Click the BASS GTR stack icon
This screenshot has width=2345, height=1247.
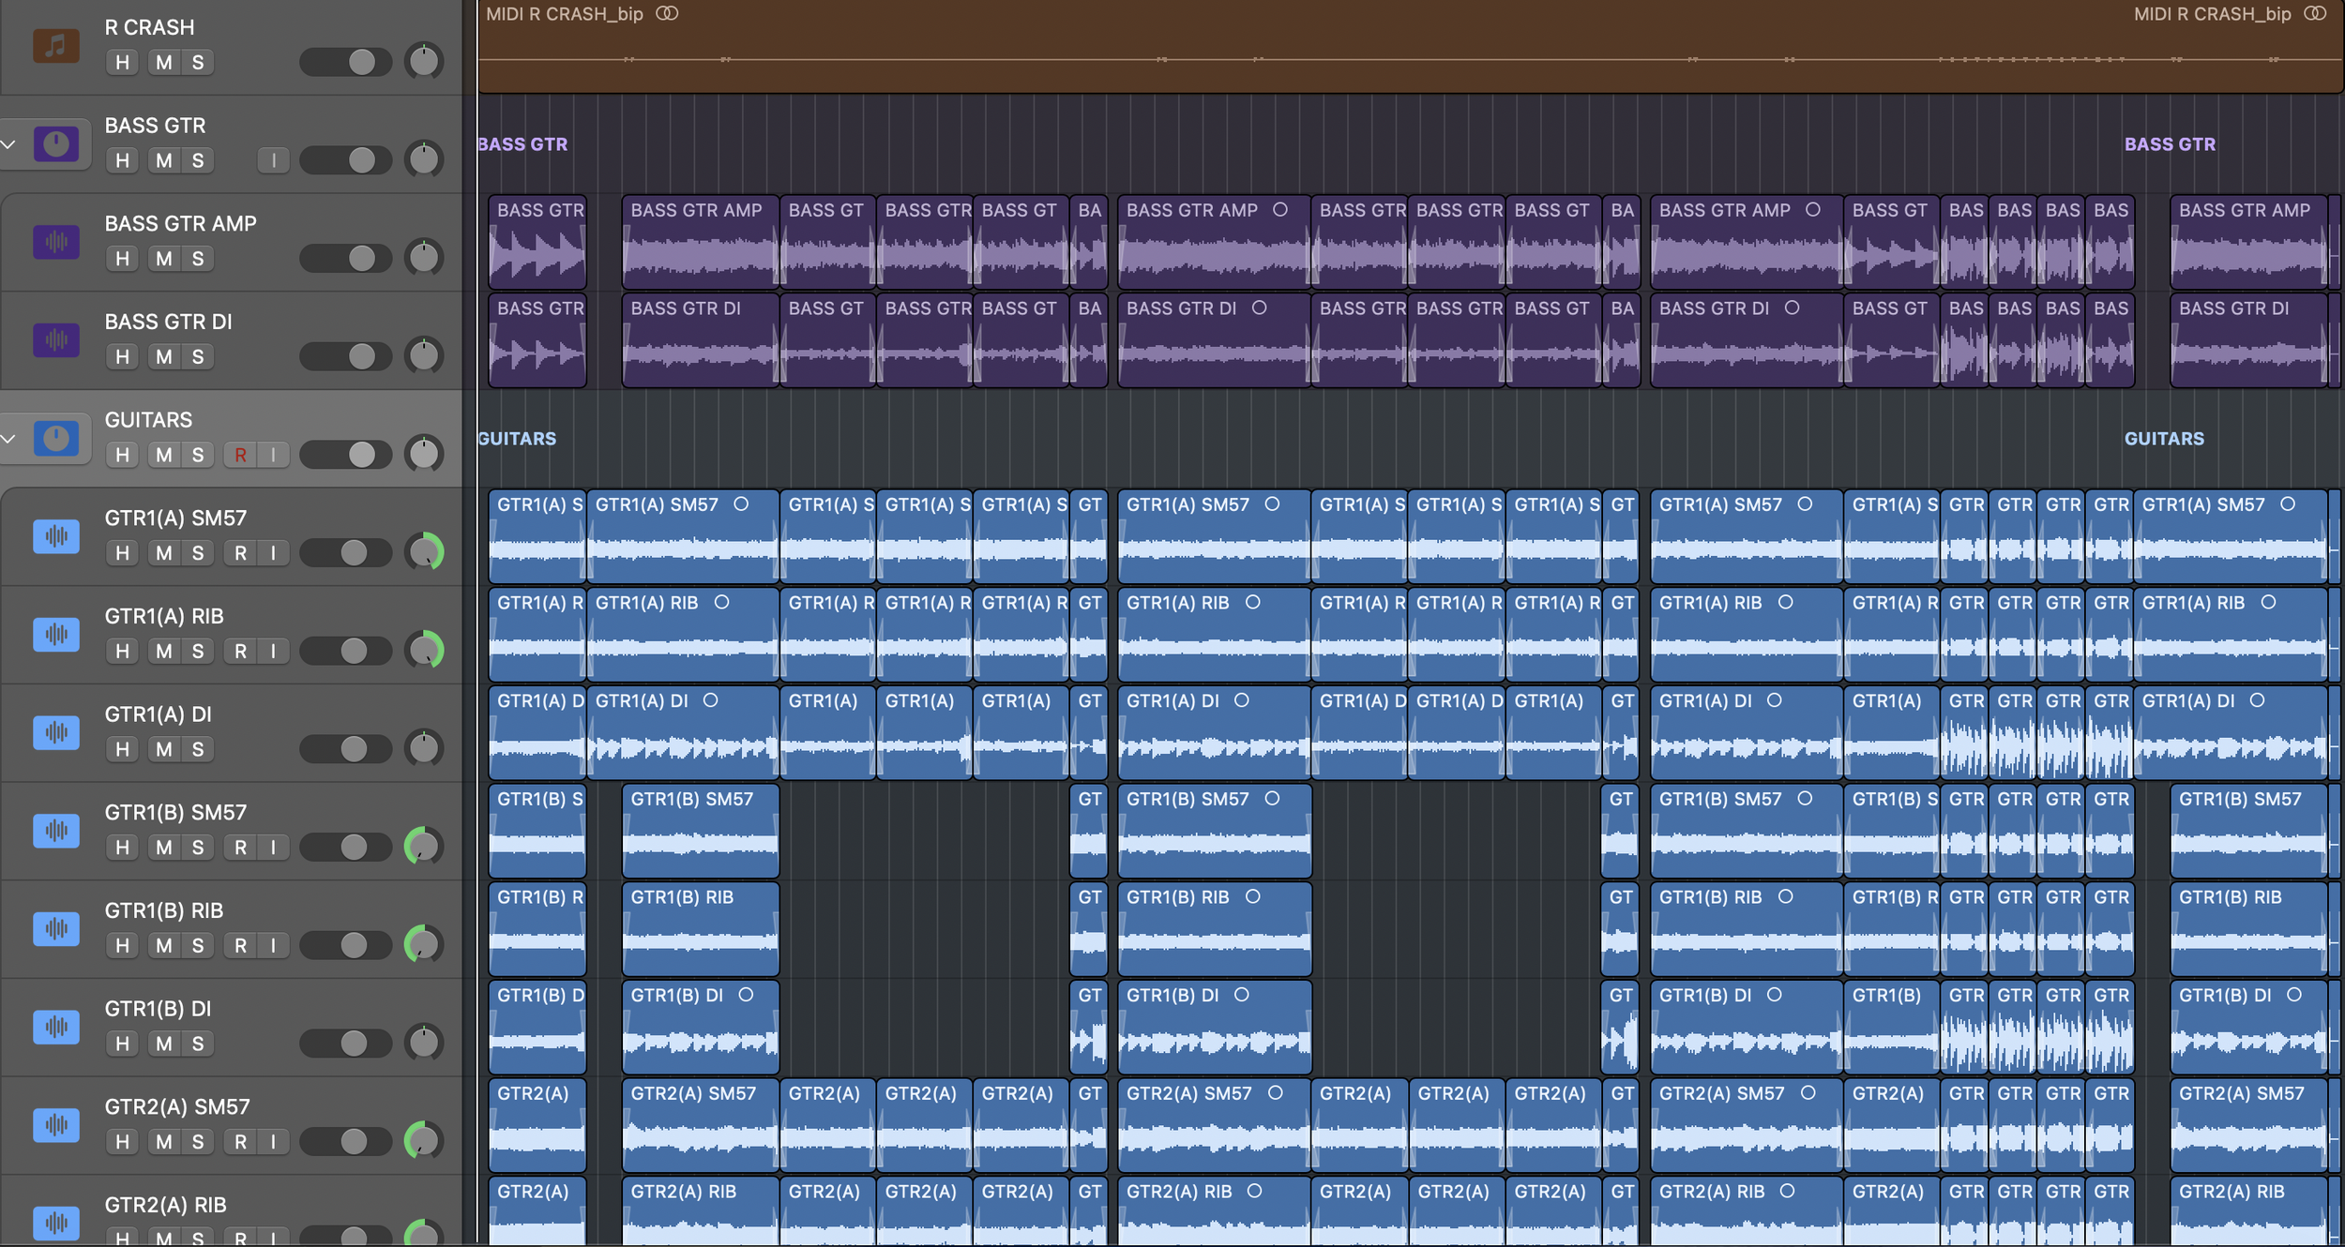[x=55, y=144]
